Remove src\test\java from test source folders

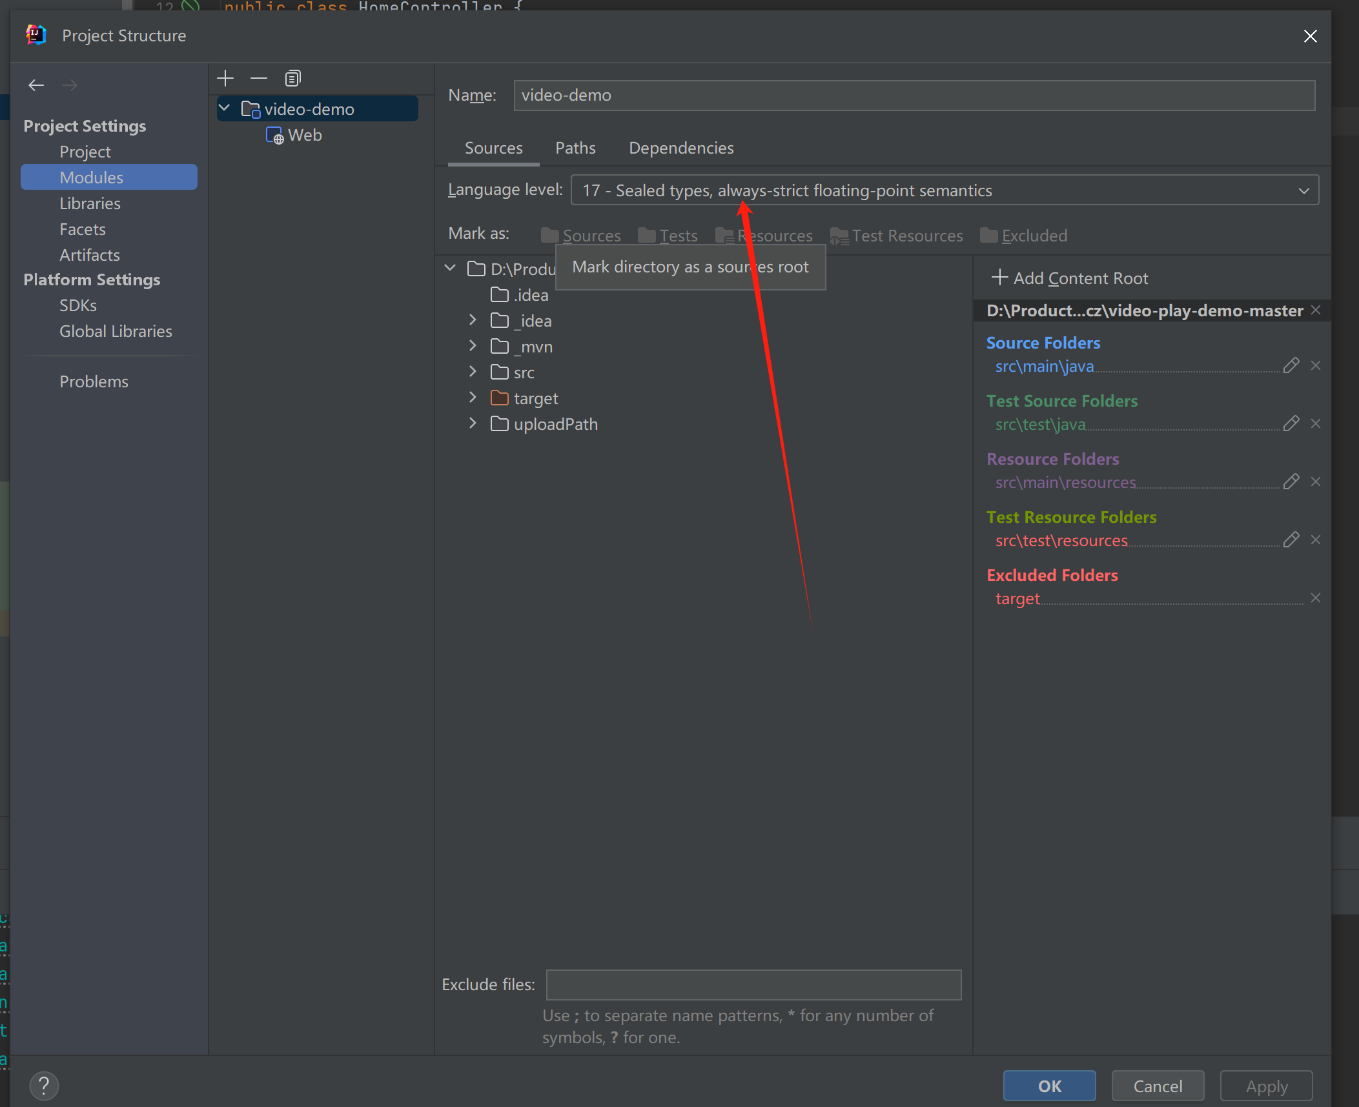pos(1316,423)
